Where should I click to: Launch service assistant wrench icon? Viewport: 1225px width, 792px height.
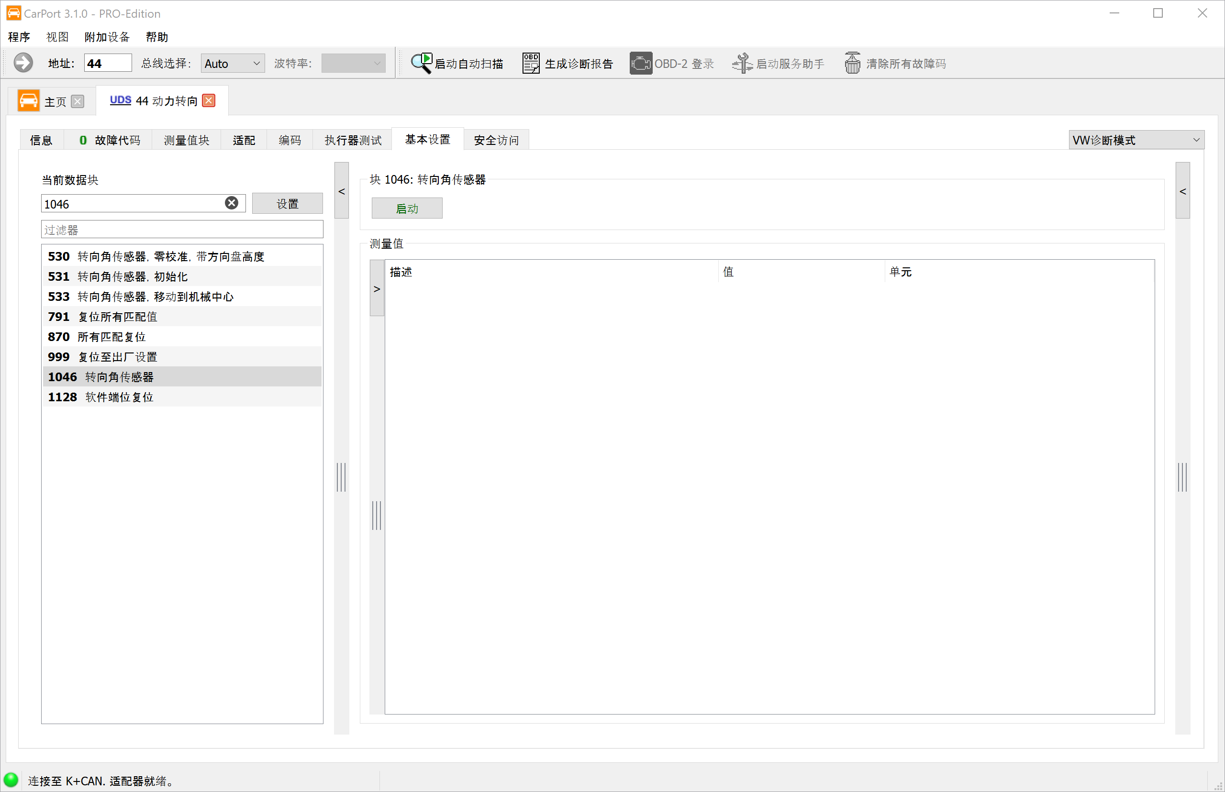(742, 63)
